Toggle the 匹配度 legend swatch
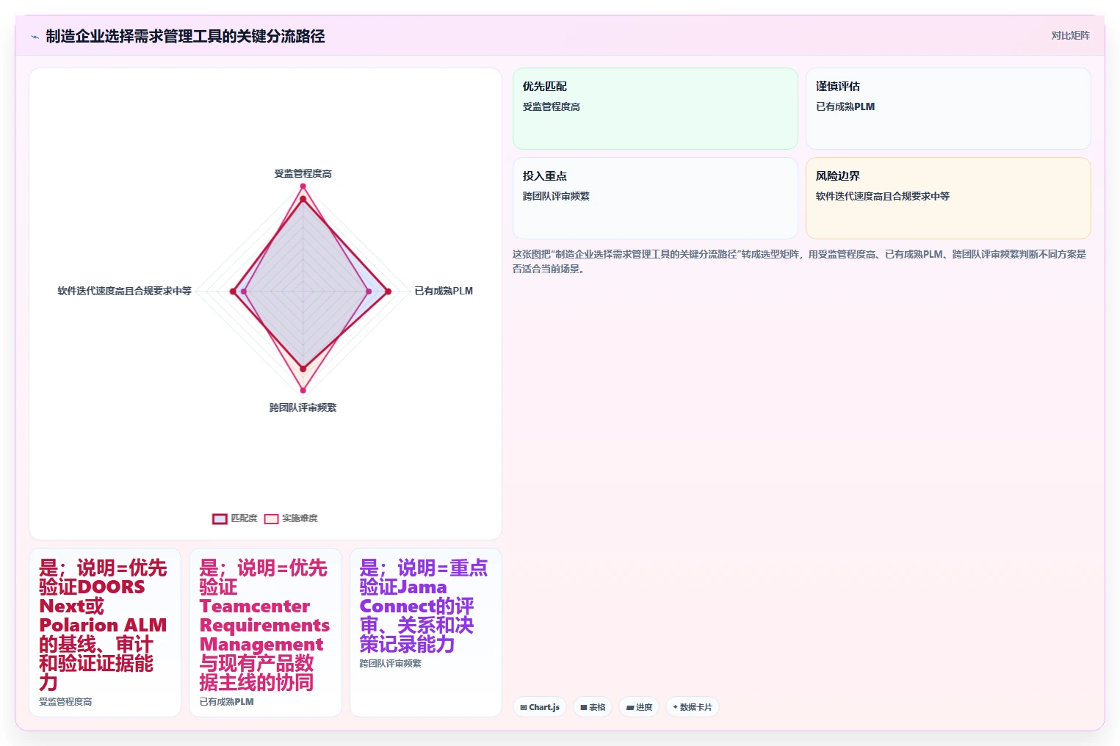The width and height of the screenshot is (1120, 746). [x=220, y=518]
